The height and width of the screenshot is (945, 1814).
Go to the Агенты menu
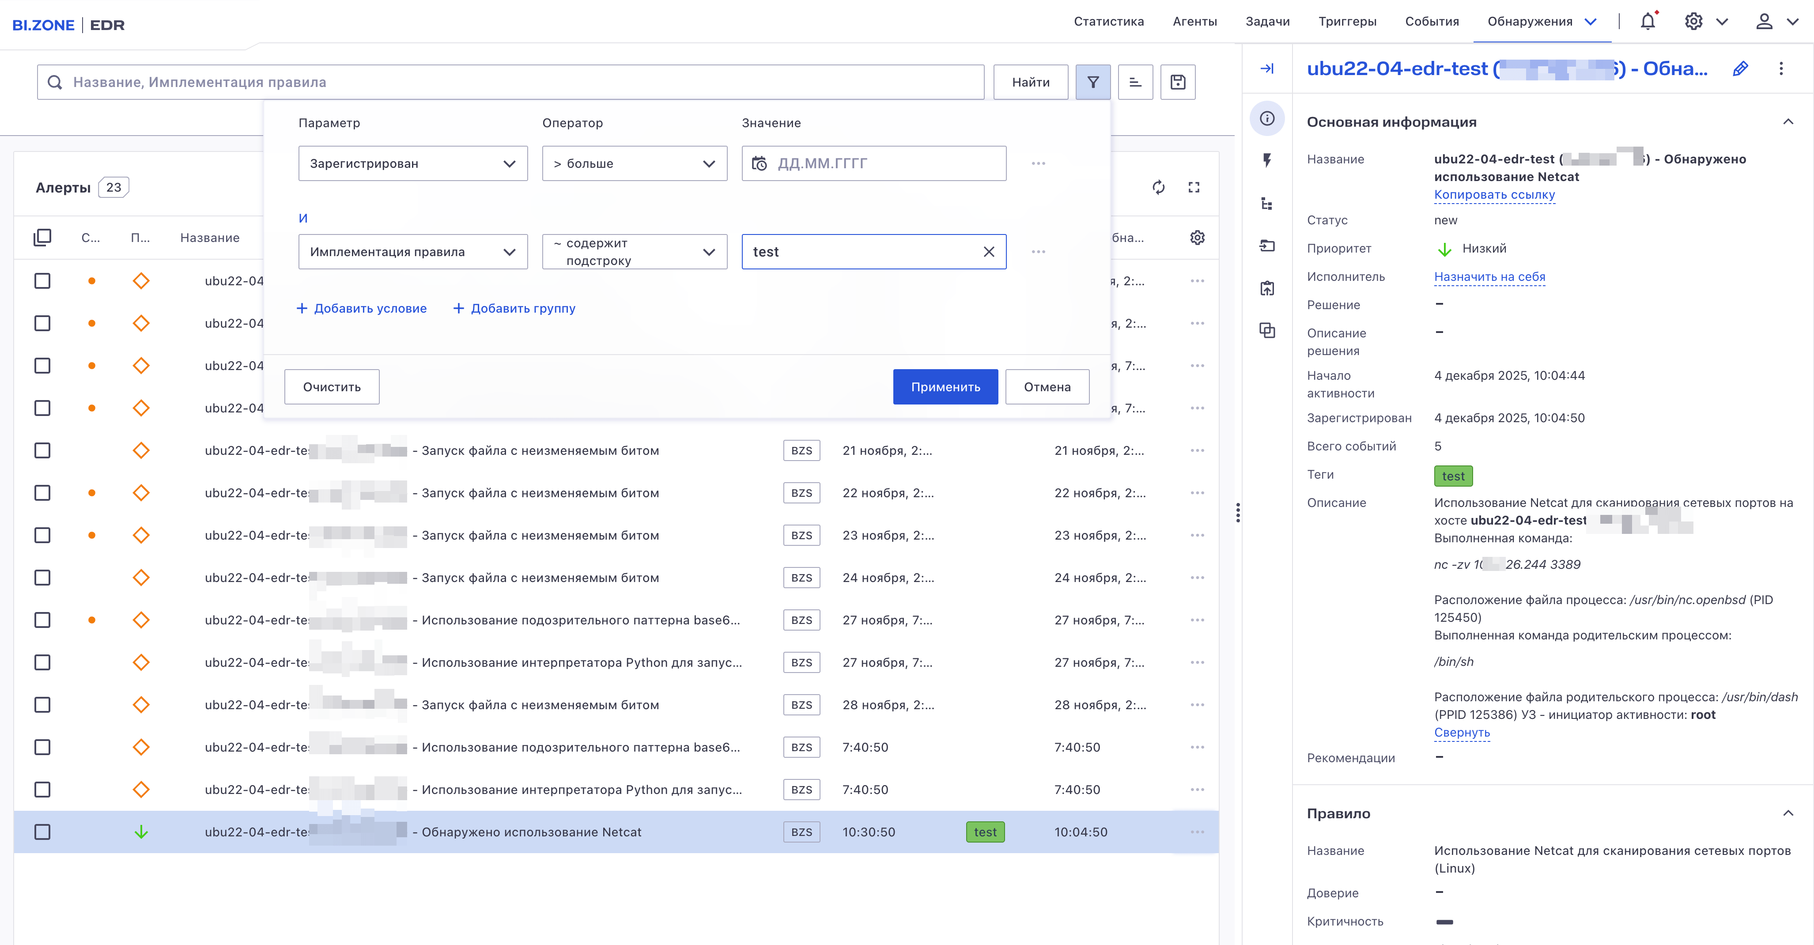(1194, 22)
